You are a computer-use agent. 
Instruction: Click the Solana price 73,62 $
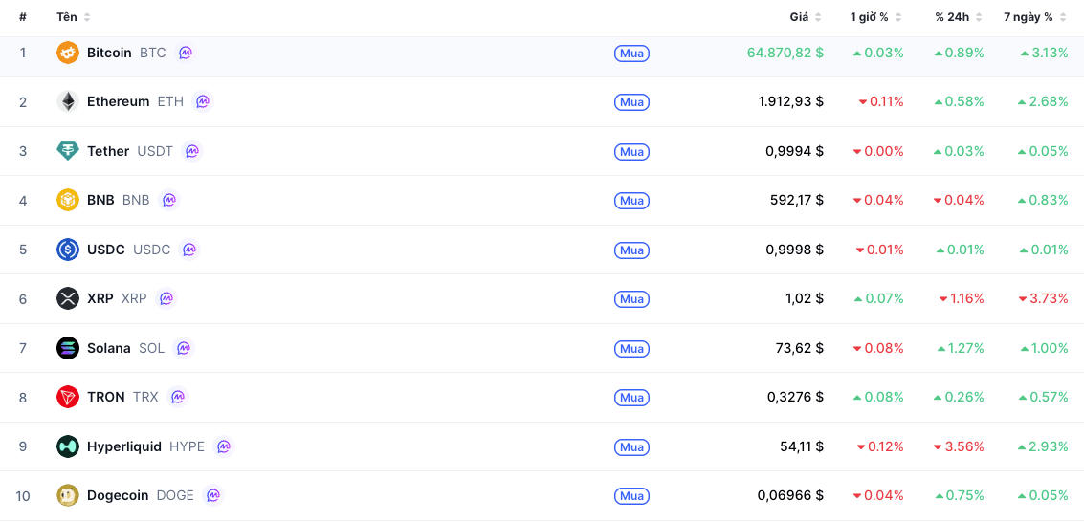(800, 348)
